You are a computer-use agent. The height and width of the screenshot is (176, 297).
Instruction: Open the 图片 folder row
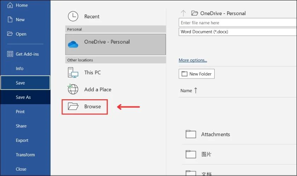click(239, 154)
